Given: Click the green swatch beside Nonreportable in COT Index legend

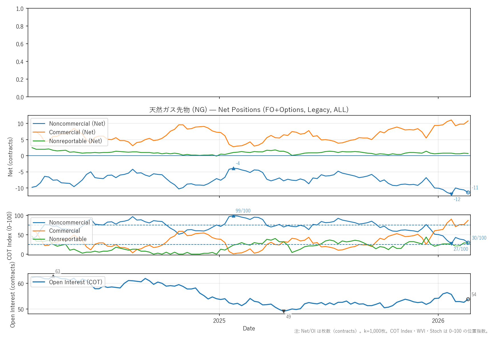Looking at the screenshot, I should click(x=39, y=239).
